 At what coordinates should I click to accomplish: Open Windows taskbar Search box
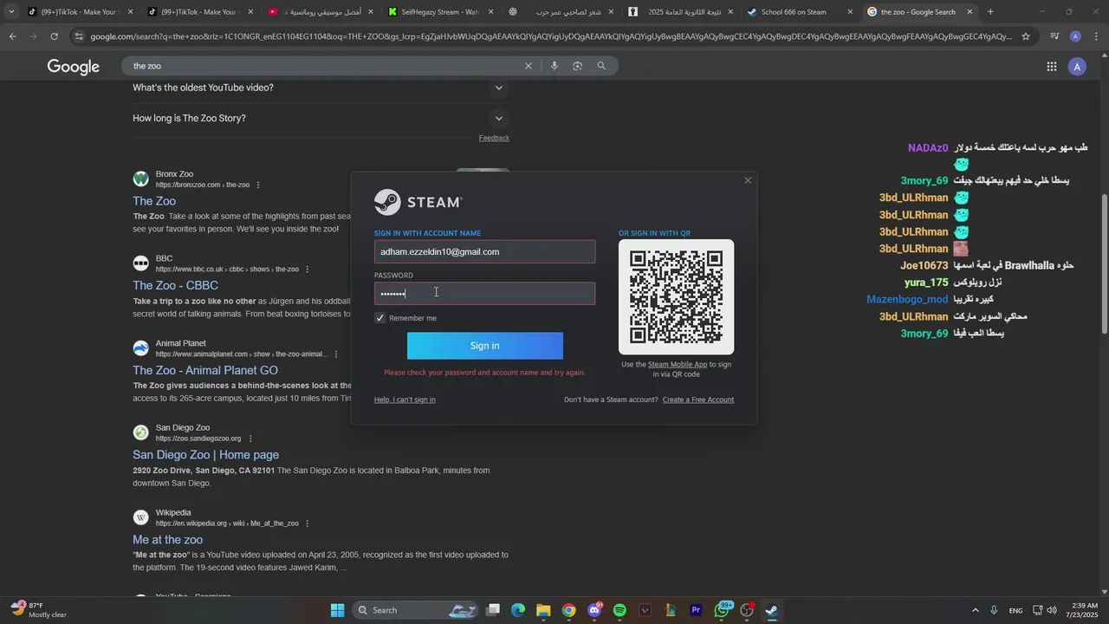417,610
